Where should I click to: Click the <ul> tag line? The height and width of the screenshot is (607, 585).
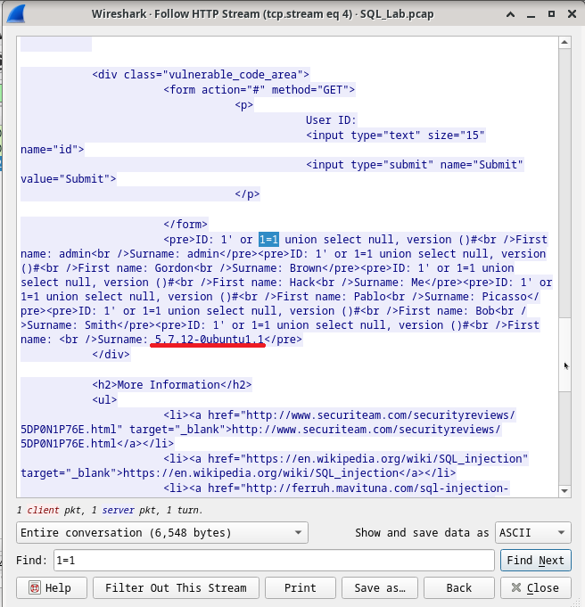tap(104, 400)
